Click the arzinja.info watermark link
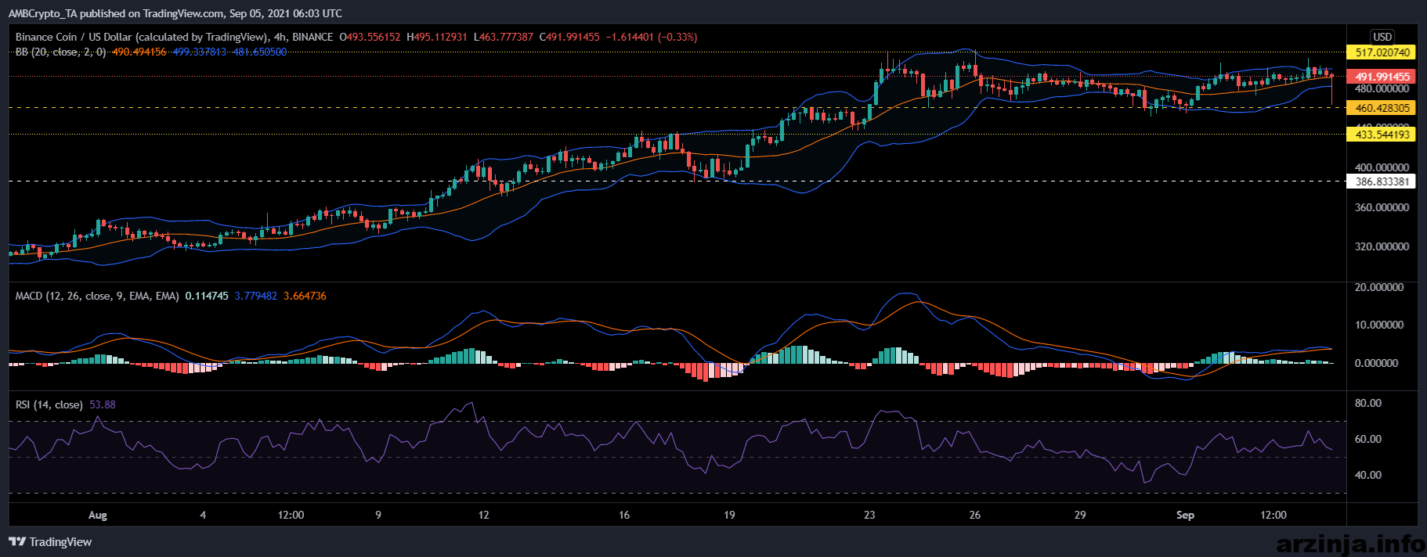The height and width of the screenshot is (557, 1427). [x=1349, y=542]
